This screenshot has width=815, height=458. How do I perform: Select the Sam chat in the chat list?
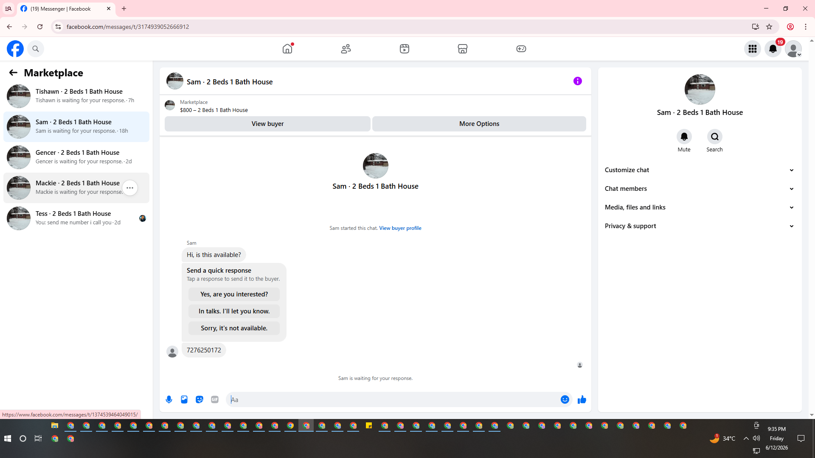click(x=76, y=126)
